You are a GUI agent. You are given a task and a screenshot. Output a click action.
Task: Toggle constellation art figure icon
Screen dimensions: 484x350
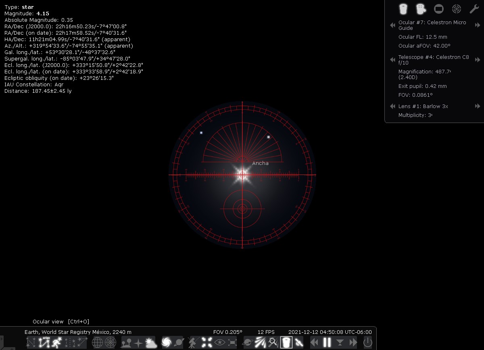coord(56,343)
